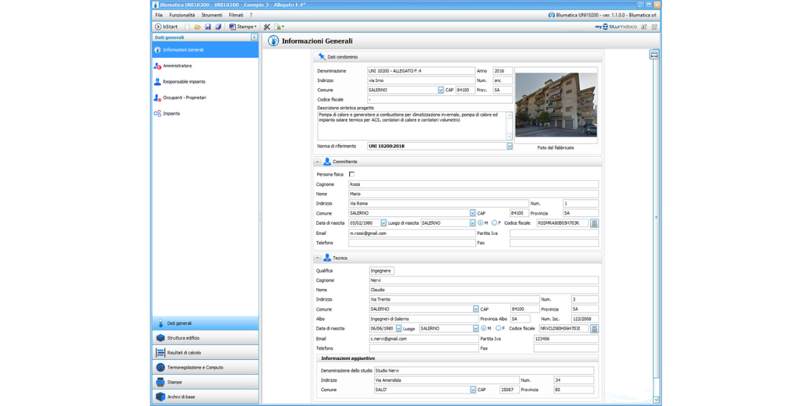The image size is (812, 406).
Task: Click the Save project floppy disk icon
Action: 208,27
